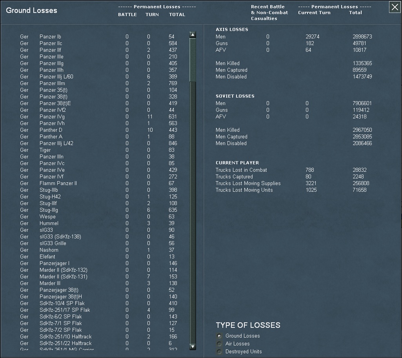Click the CURRENT PLAYER heading

[237, 163]
